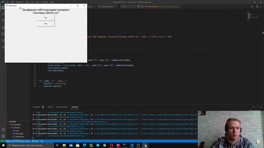264x148 pixels.
Task: Select the root variable in Outline
Action: point(17,131)
